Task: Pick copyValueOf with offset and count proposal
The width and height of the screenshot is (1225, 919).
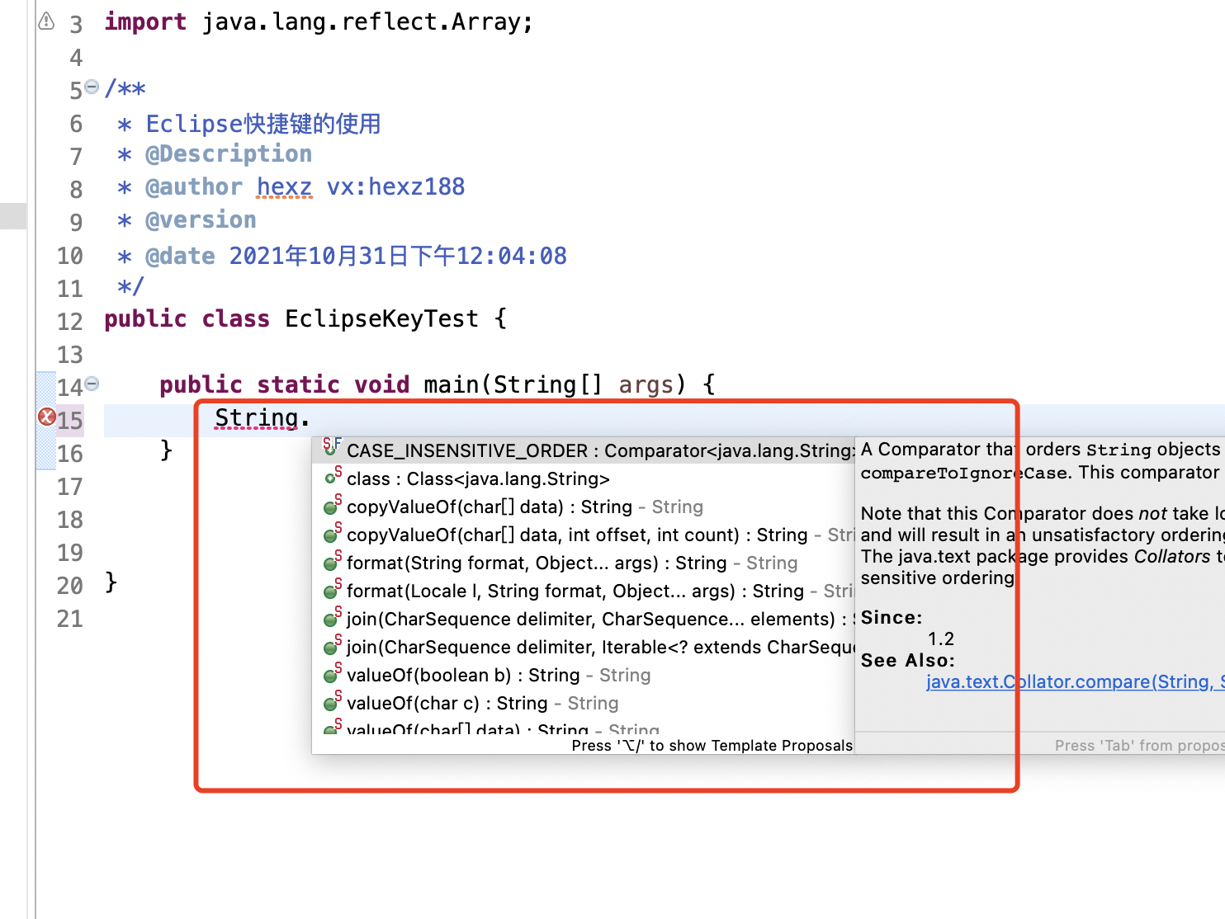Action: [x=576, y=535]
